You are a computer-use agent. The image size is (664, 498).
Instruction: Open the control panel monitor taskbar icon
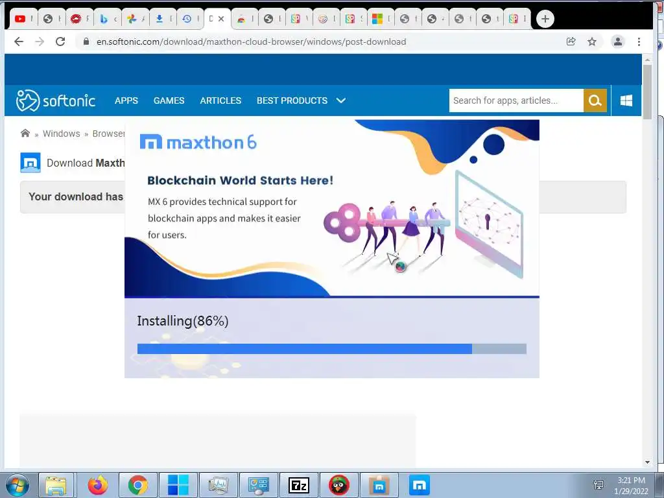click(258, 485)
